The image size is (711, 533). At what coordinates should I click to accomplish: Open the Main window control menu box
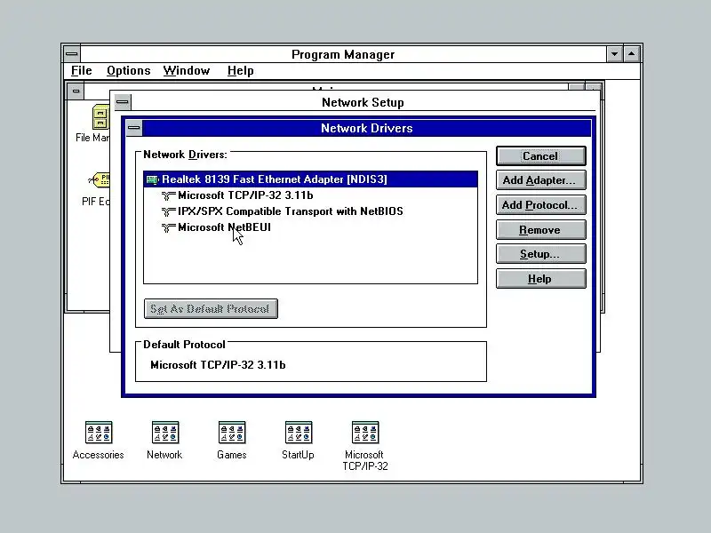(76, 91)
